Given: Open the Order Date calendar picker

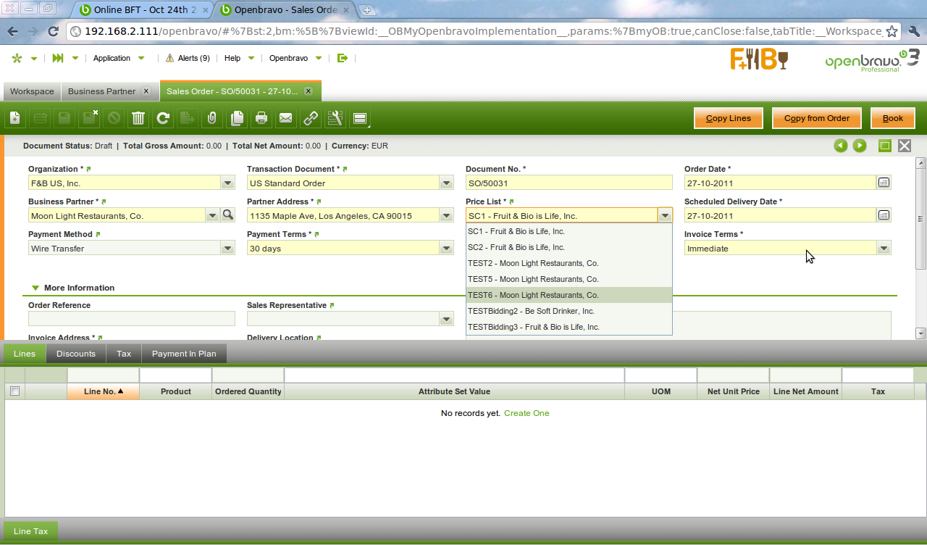Looking at the screenshot, I should coord(884,183).
